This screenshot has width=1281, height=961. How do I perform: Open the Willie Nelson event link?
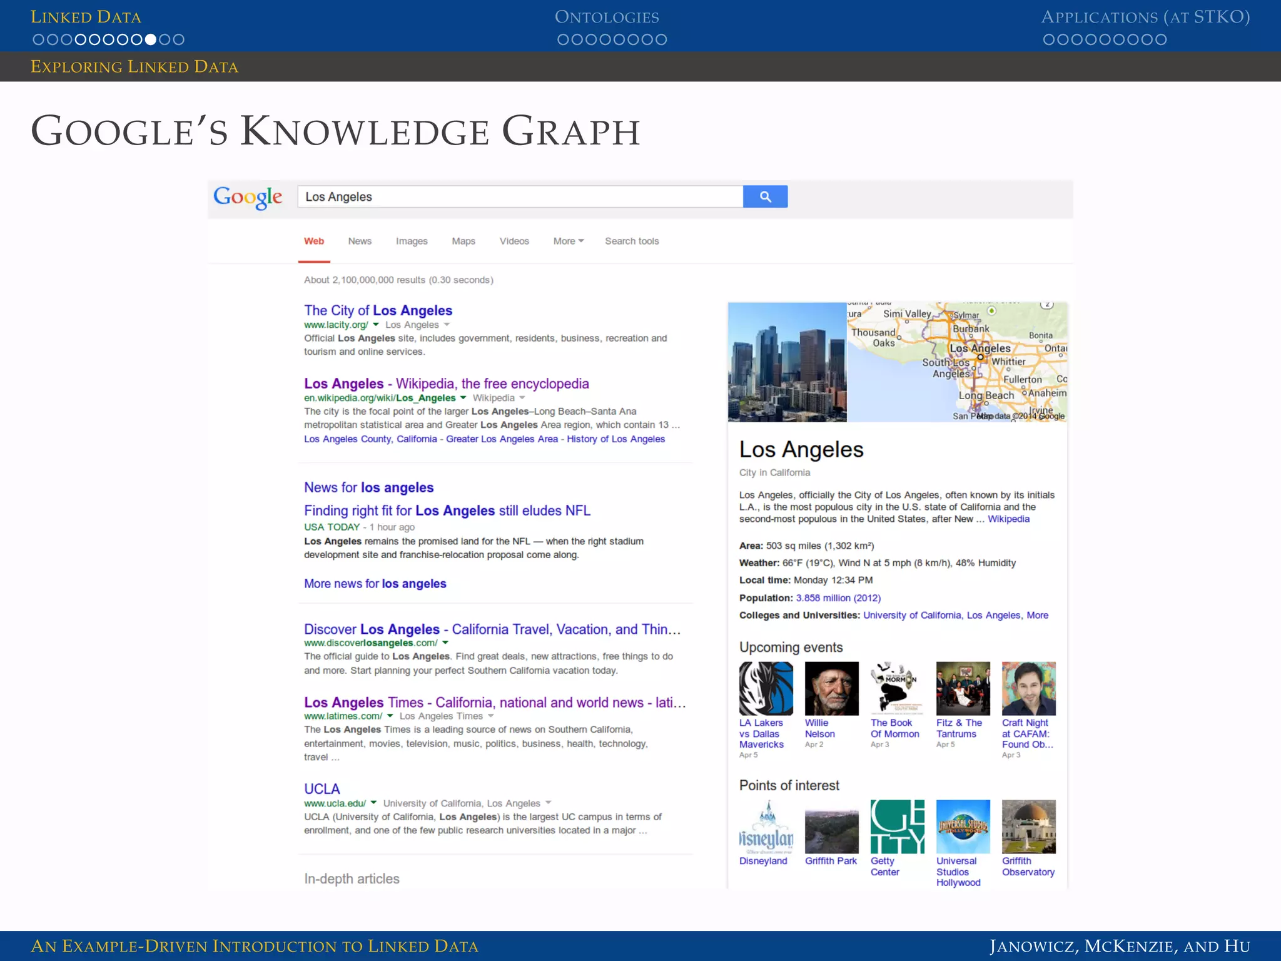(820, 728)
